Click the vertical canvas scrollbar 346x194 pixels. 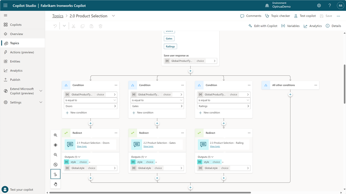[x=345, y=84]
